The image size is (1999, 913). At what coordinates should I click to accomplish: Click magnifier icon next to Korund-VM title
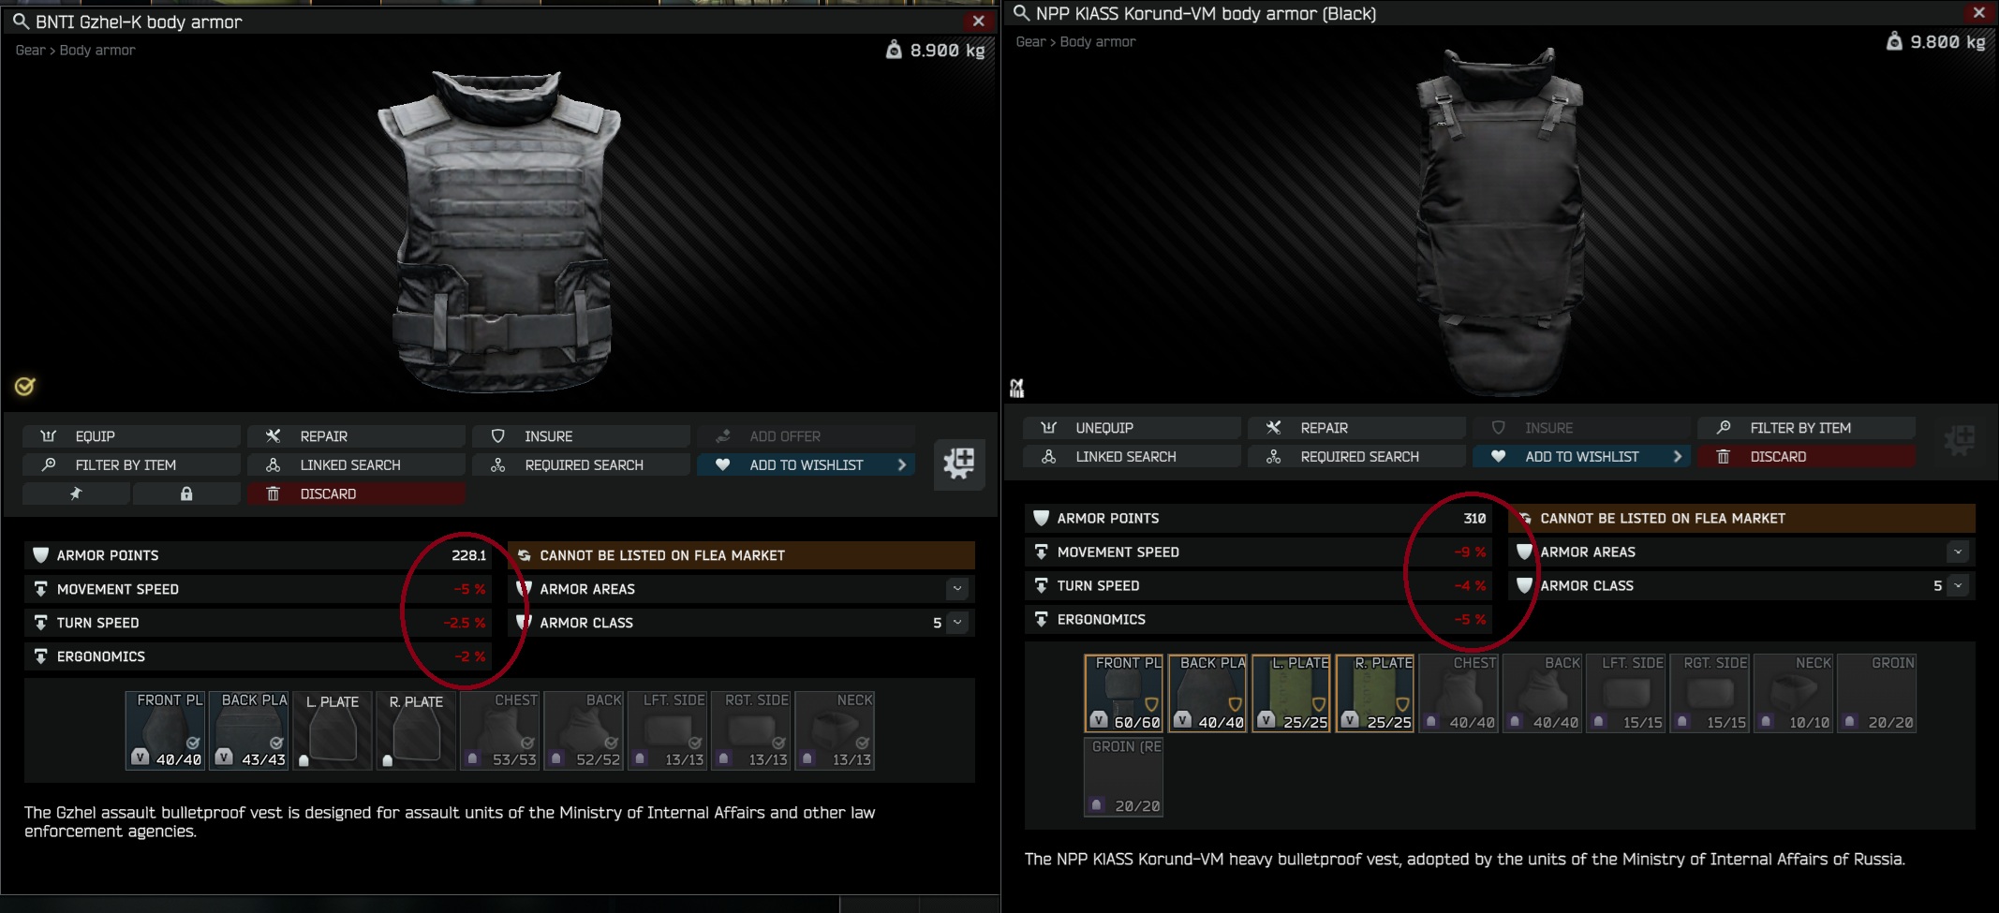(1021, 13)
